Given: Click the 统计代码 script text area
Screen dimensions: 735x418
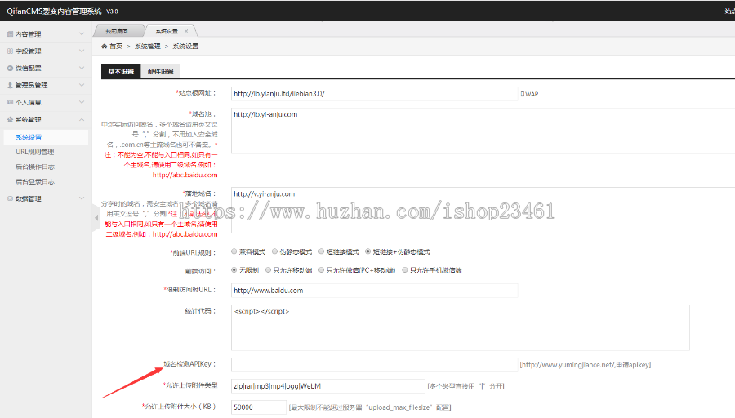Looking at the screenshot, I should click(461, 327).
